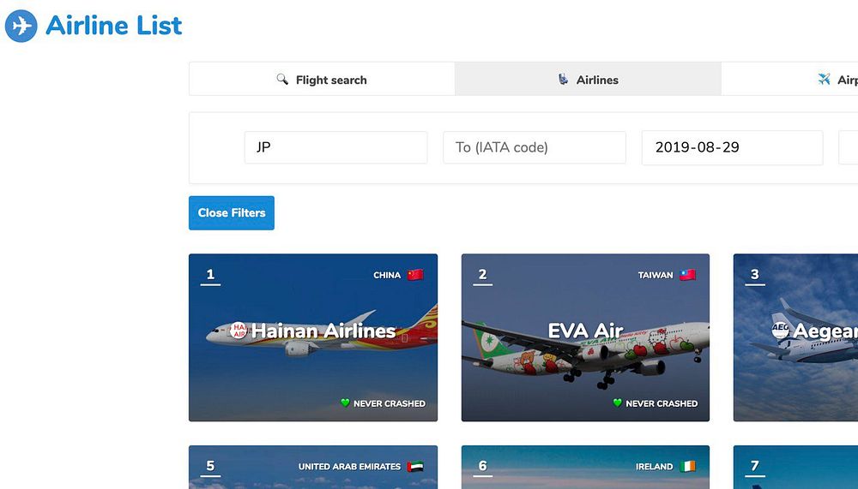Click the magnifier icon in Flight search tab
858x489 pixels.
click(x=282, y=80)
